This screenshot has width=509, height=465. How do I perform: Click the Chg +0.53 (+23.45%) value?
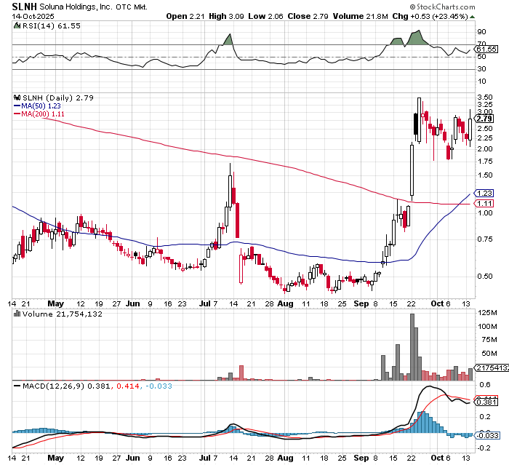click(430, 16)
